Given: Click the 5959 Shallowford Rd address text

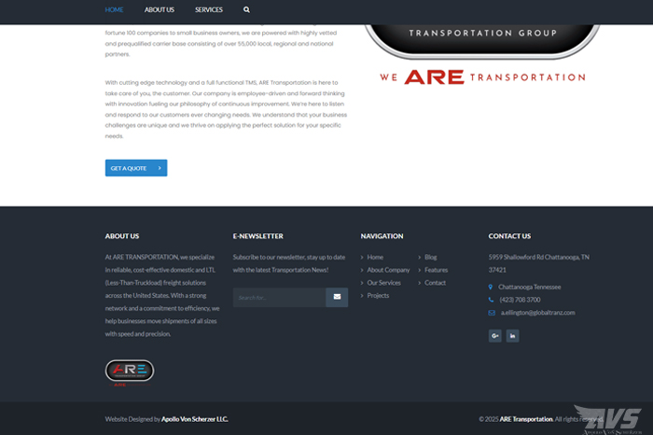Looking at the screenshot, I should pos(539,263).
